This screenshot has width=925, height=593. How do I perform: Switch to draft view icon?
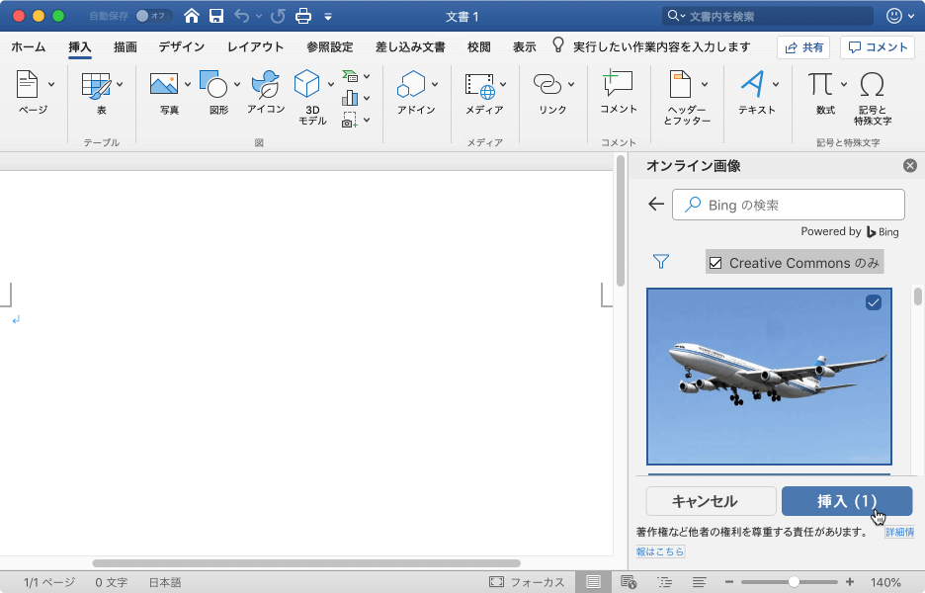[x=700, y=582]
